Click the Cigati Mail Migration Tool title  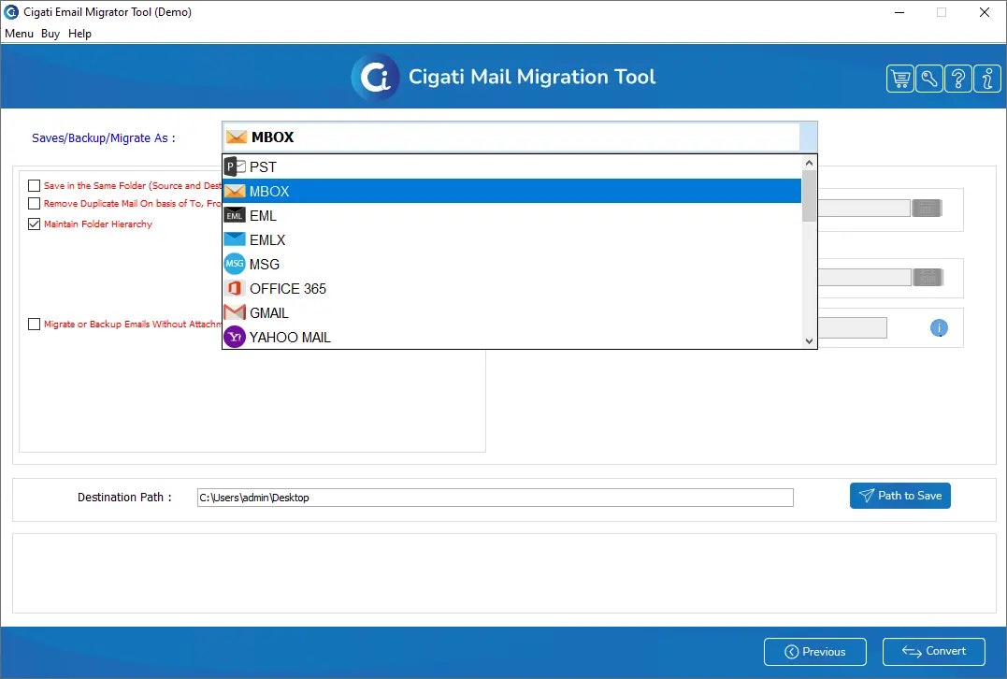click(x=532, y=77)
